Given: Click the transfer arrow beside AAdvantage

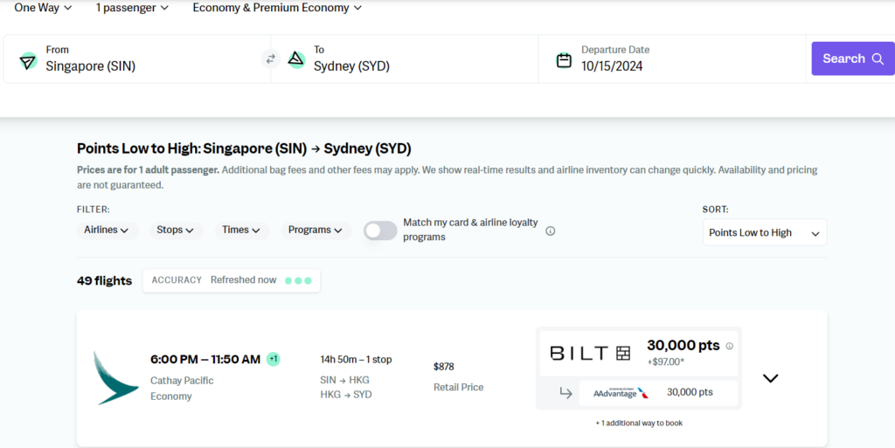Looking at the screenshot, I should coord(565,392).
